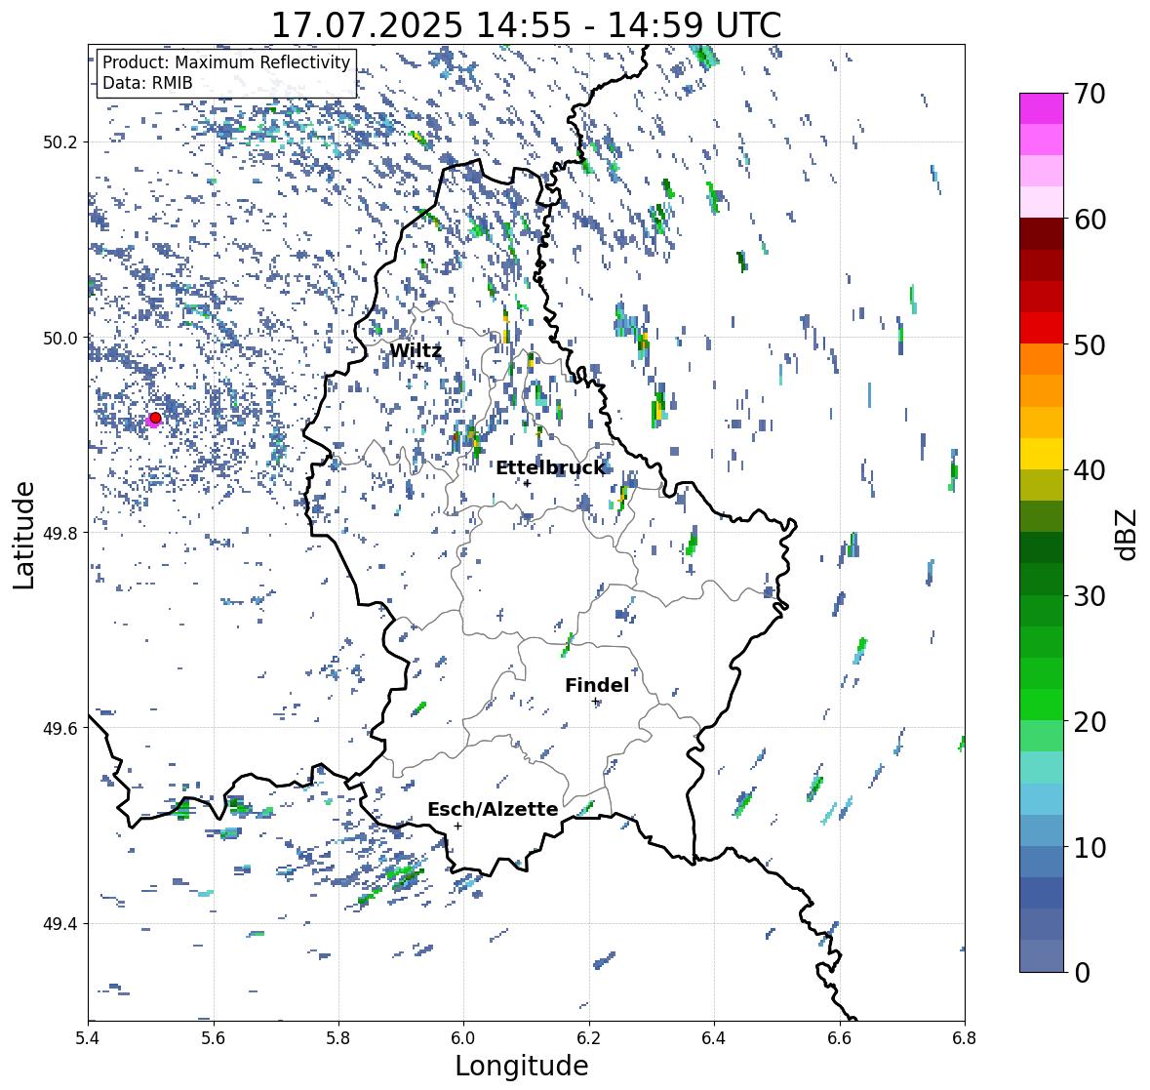Click the orange colorbar segment below 50
Image resolution: width=1150 pixels, height=1090 pixels.
(1042, 359)
